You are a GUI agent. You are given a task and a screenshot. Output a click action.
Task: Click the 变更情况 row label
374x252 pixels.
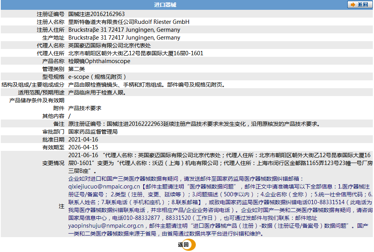click(53, 163)
